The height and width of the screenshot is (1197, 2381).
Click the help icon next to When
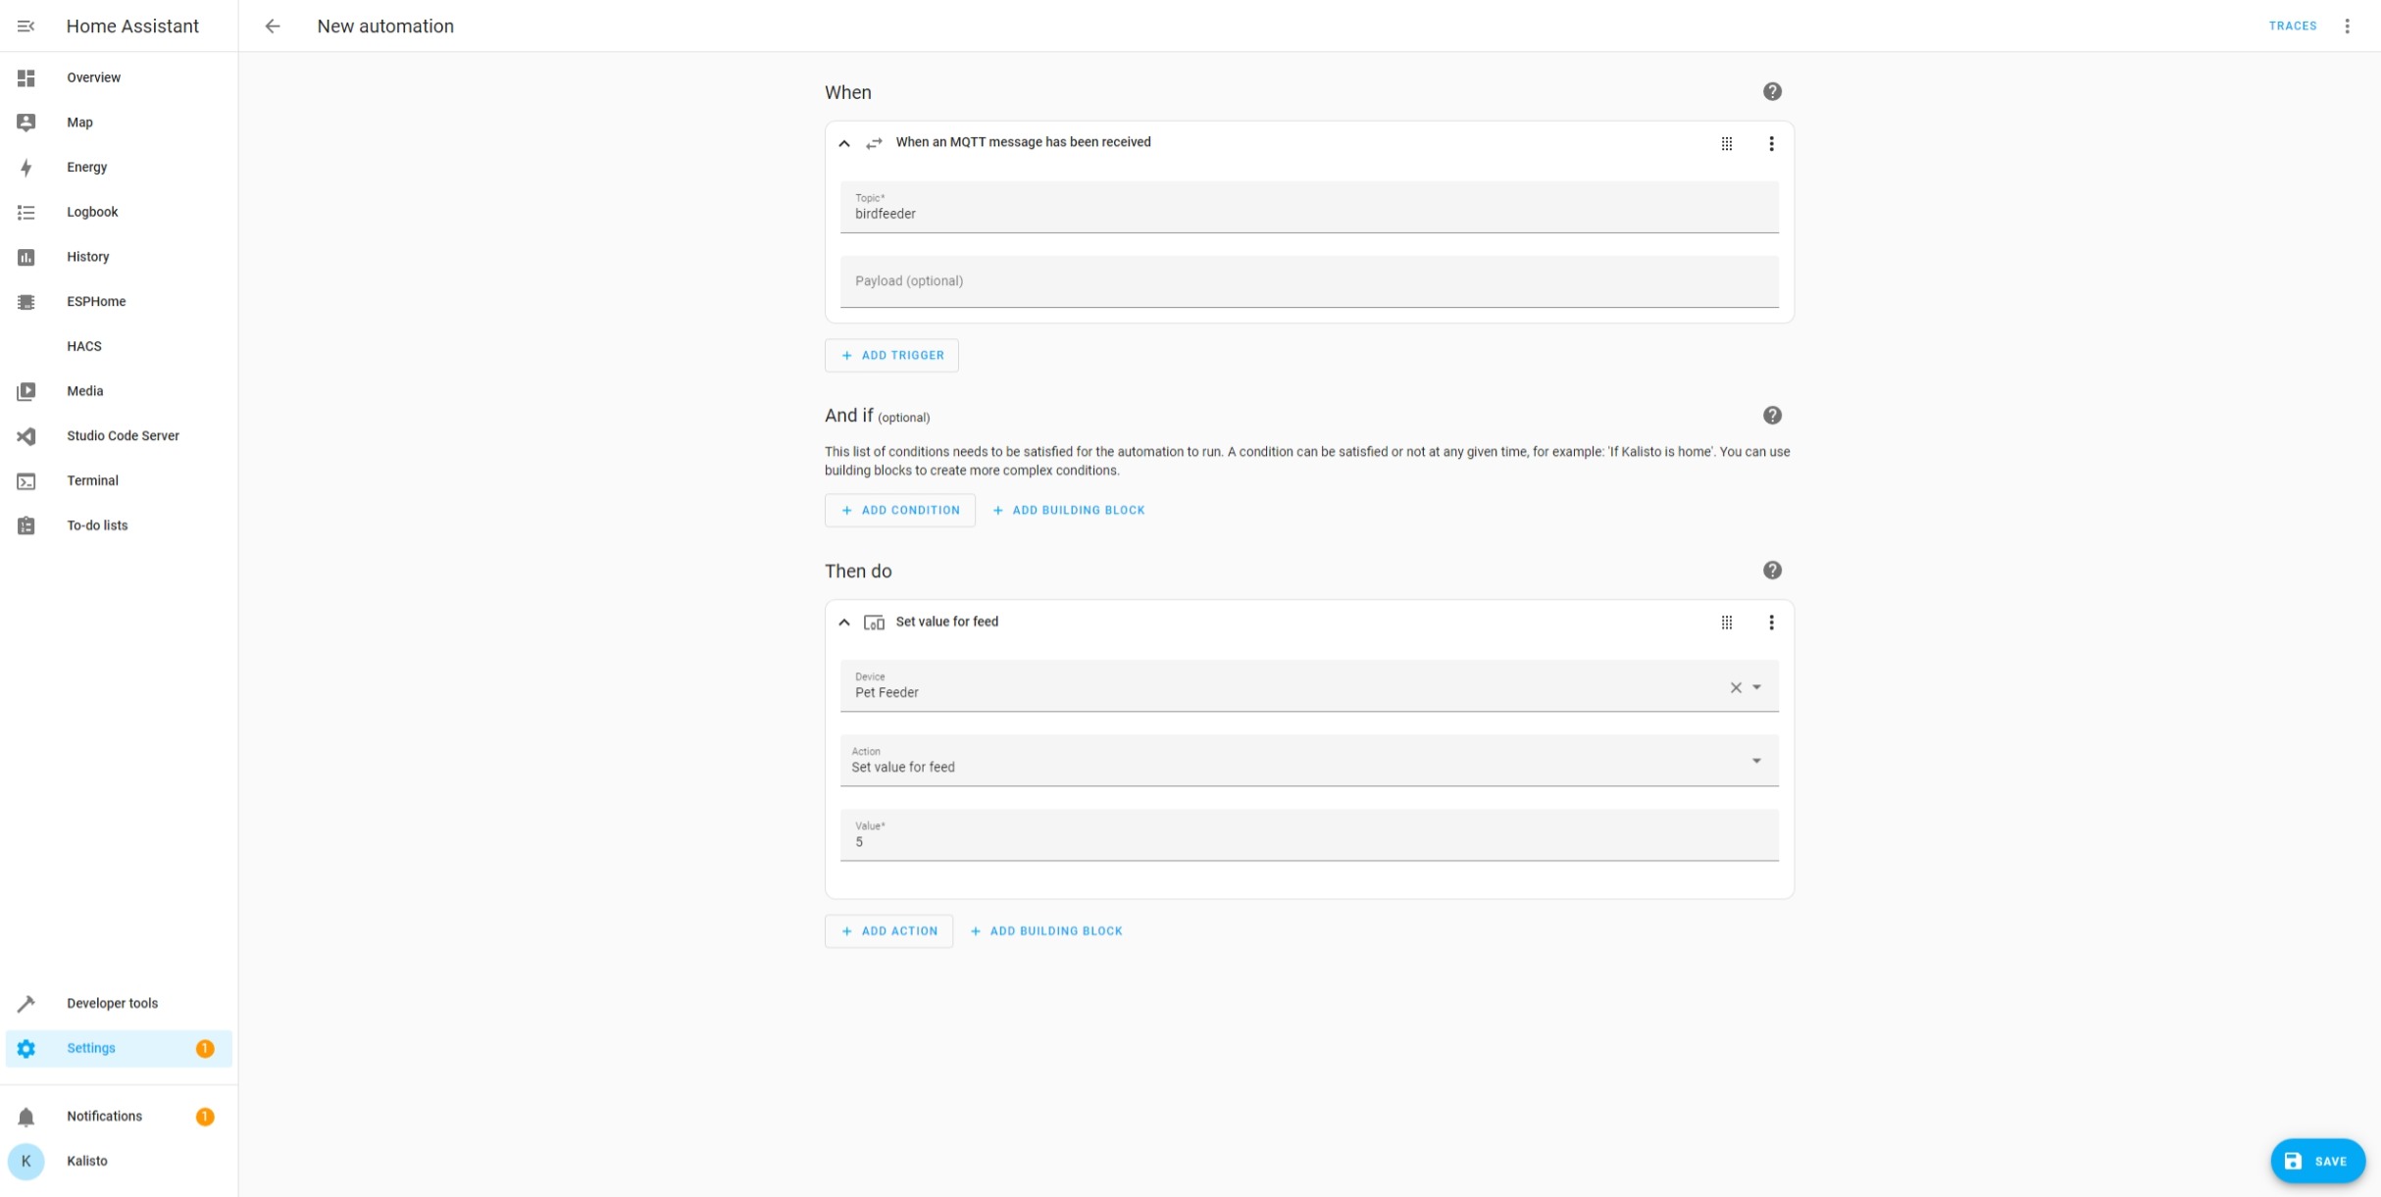pyautogui.click(x=1771, y=91)
